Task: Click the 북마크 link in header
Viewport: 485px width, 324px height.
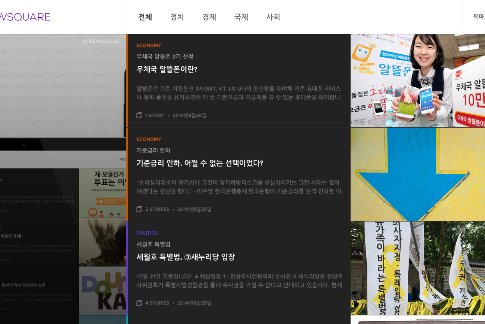Action: point(478,17)
